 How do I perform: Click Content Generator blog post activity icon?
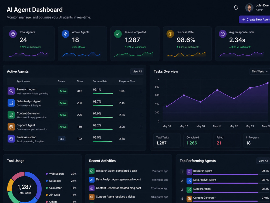click(92, 188)
